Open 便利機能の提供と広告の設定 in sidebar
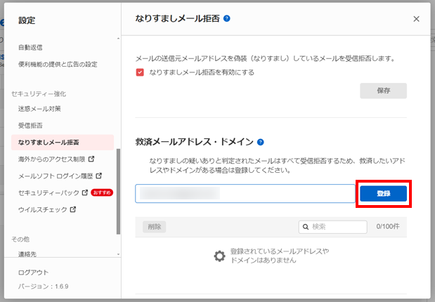Screen dimensions: 435x302 point(58,64)
